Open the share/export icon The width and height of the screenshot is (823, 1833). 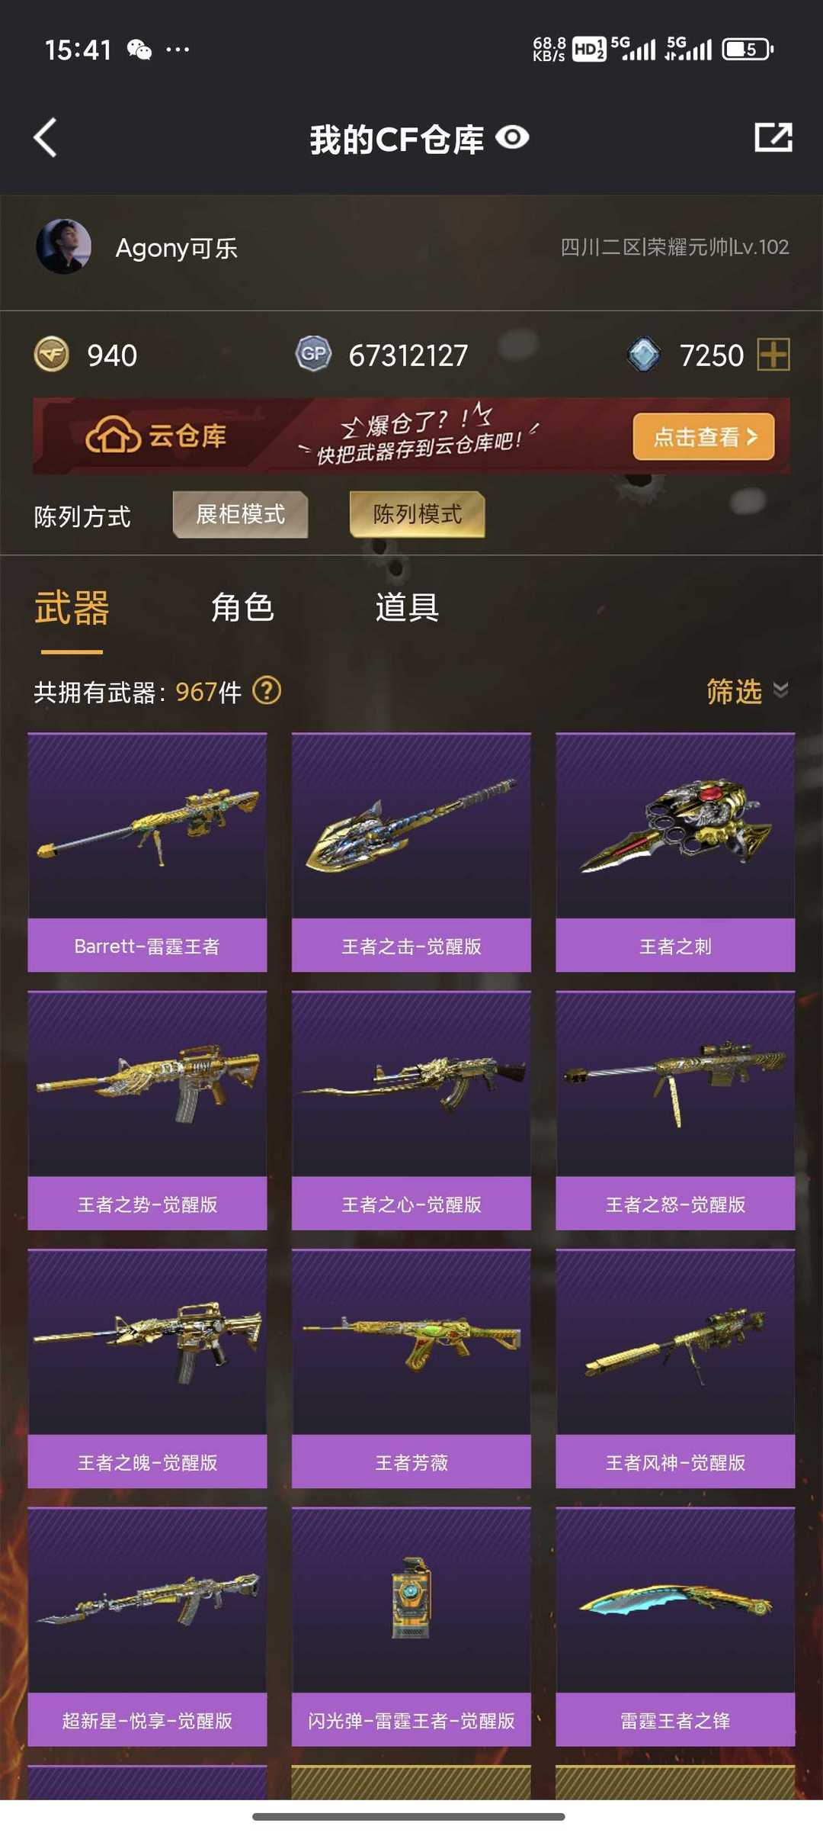coord(773,138)
